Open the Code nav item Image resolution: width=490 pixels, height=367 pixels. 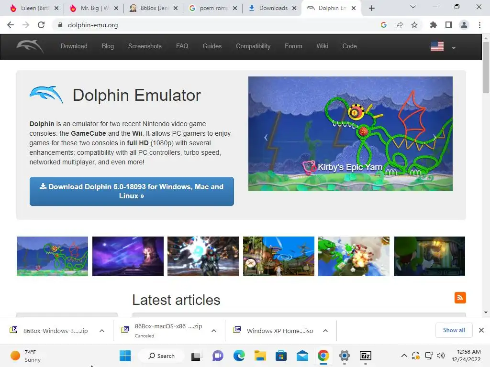349,46
